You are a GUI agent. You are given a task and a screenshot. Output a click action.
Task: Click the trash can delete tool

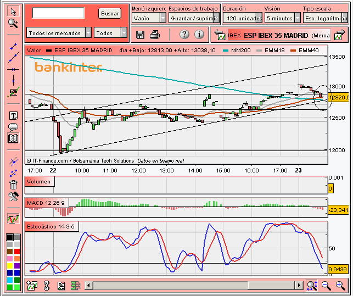pyautogui.click(x=13, y=185)
